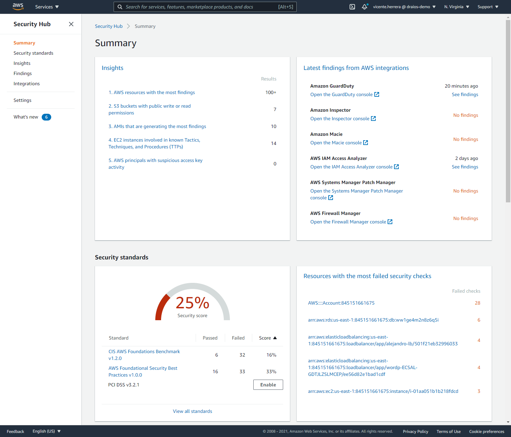This screenshot has width=511, height=437.
Task: Open resource AWS::::Account:845151661675
Action: (341, 303)
